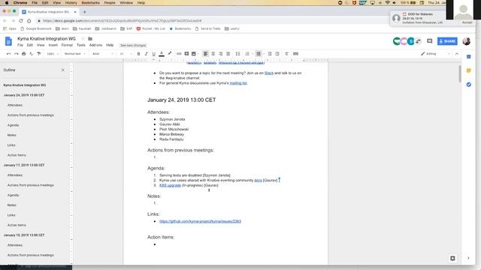The height and width of the screenshot is (270, 481).
Task: Click the Insert image icon
Action: tap(194, 54)
